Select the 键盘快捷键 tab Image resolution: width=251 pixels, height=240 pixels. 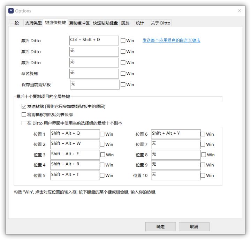point(55,23)
